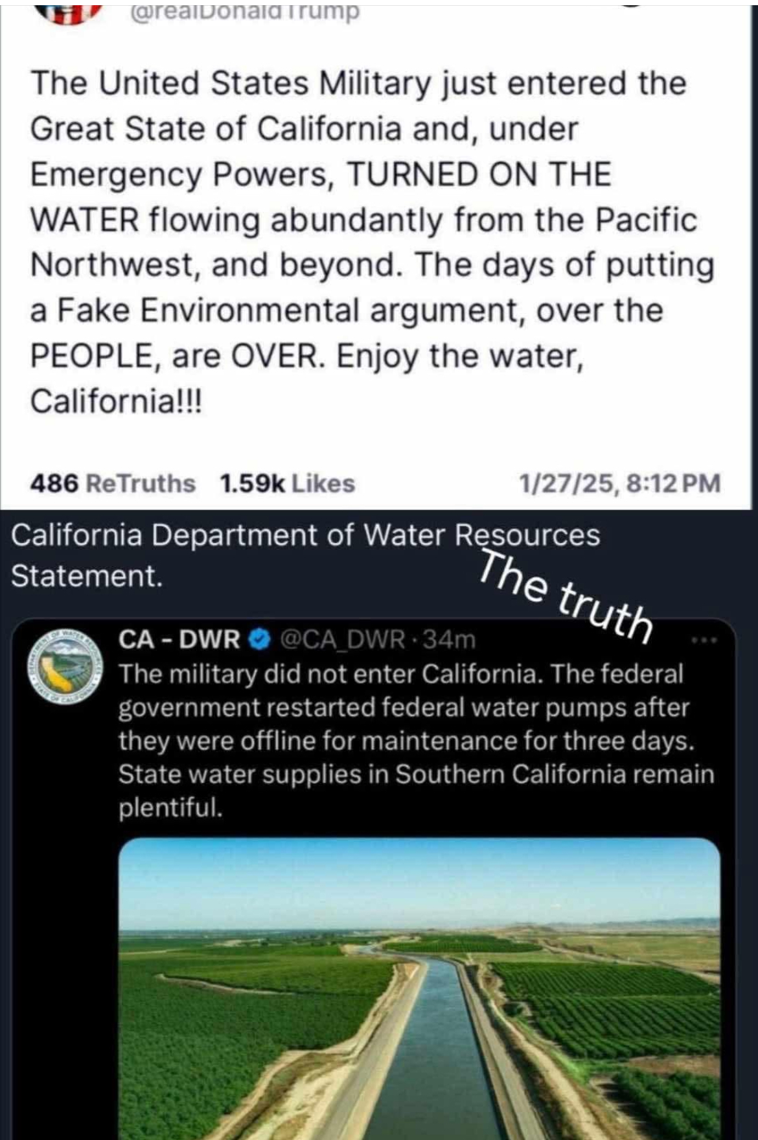Screen dimensions: 758x1140
Task: Click the blue verified badge
Action: click(260, 640)
